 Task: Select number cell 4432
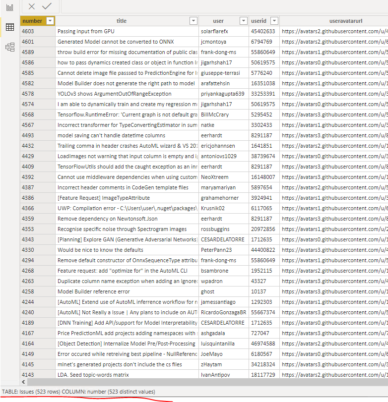click(38, 146)
